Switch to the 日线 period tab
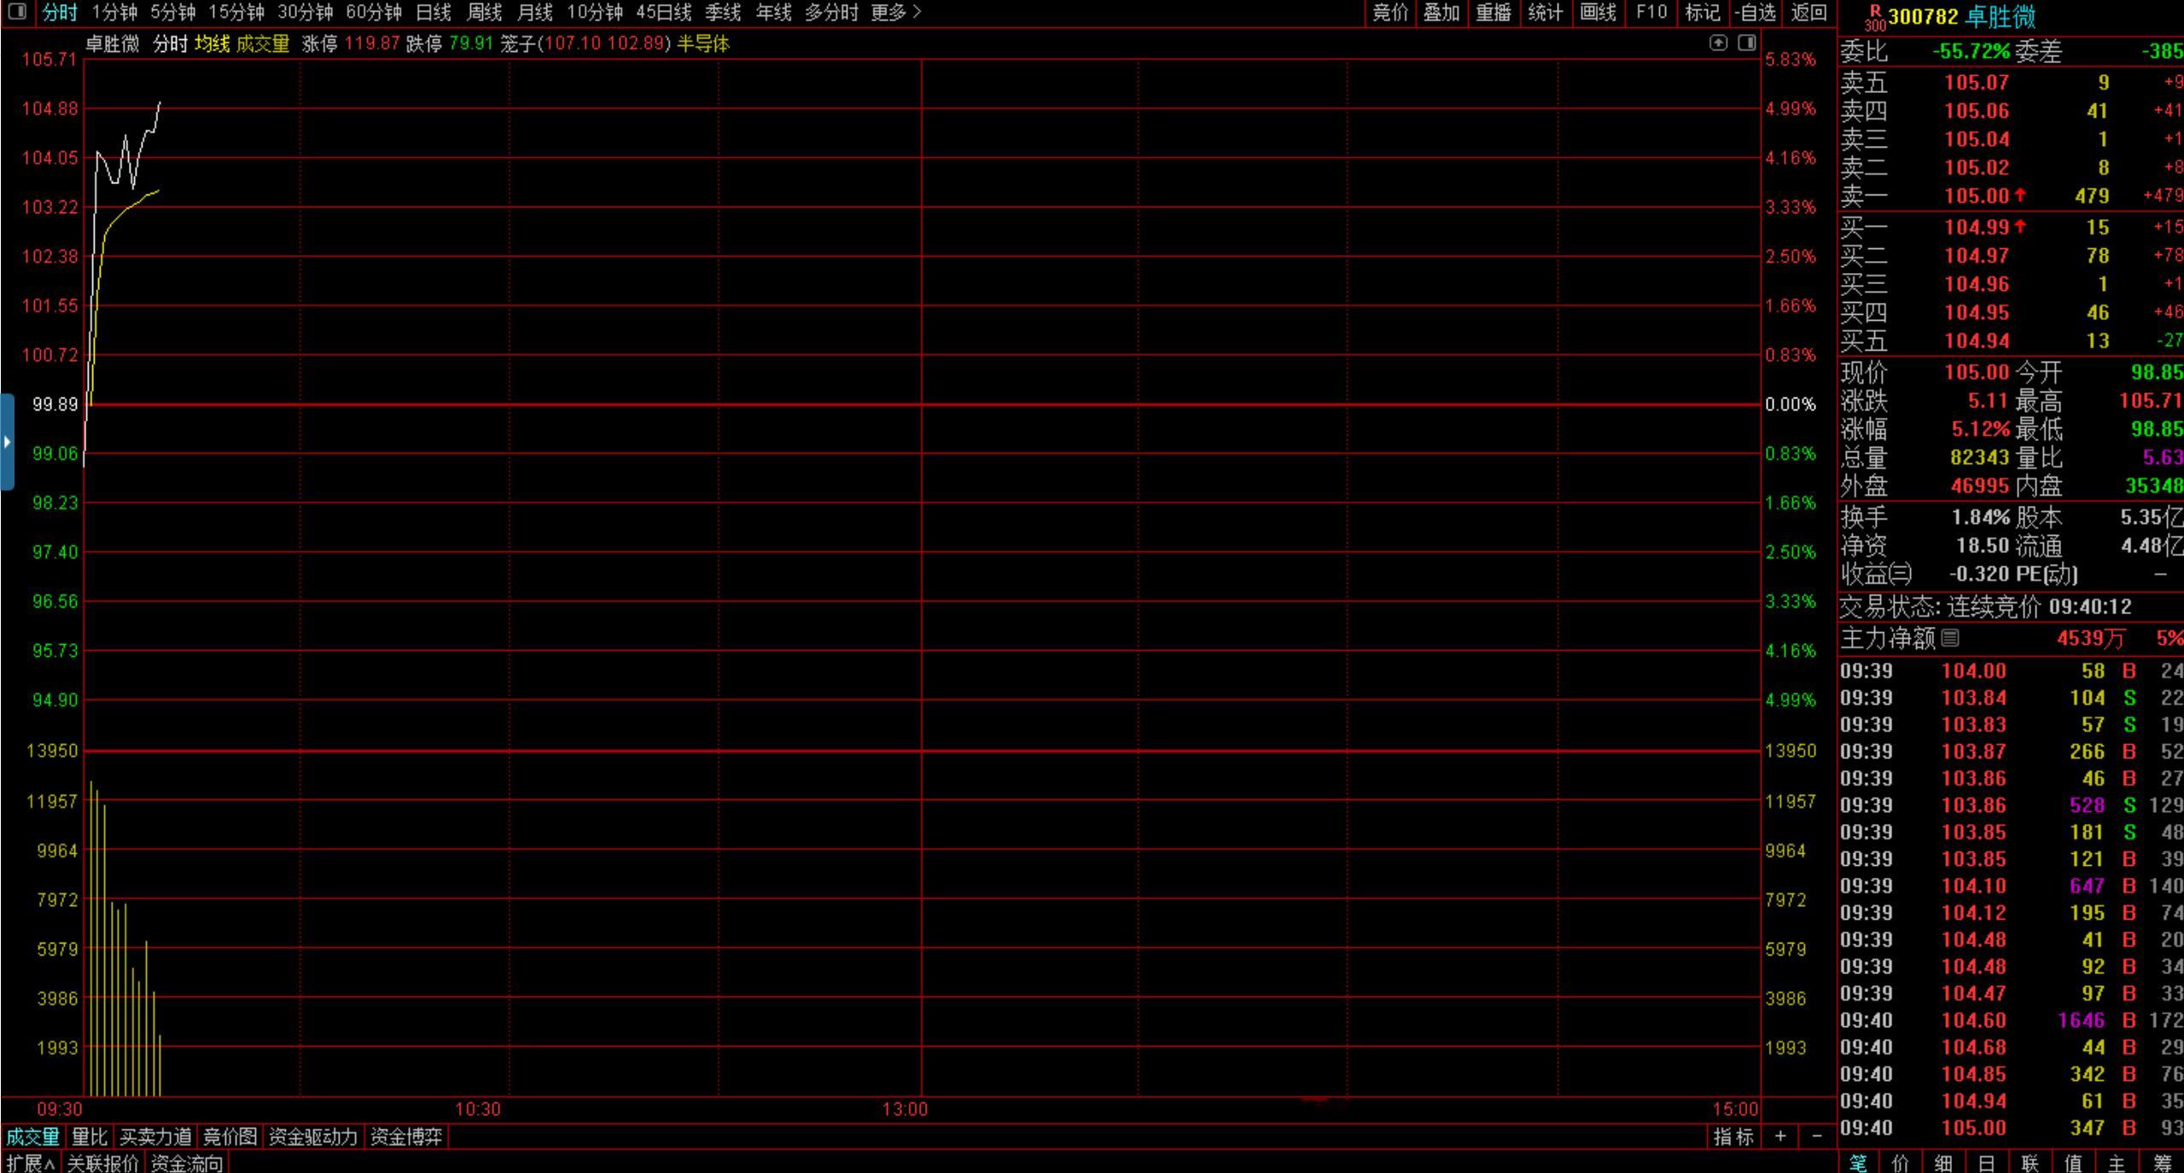2184x1173 pixels. point(433,13)
